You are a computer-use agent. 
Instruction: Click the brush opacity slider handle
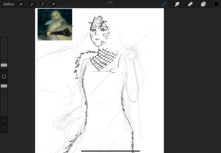pyautogui.click(x=4, y=86)
